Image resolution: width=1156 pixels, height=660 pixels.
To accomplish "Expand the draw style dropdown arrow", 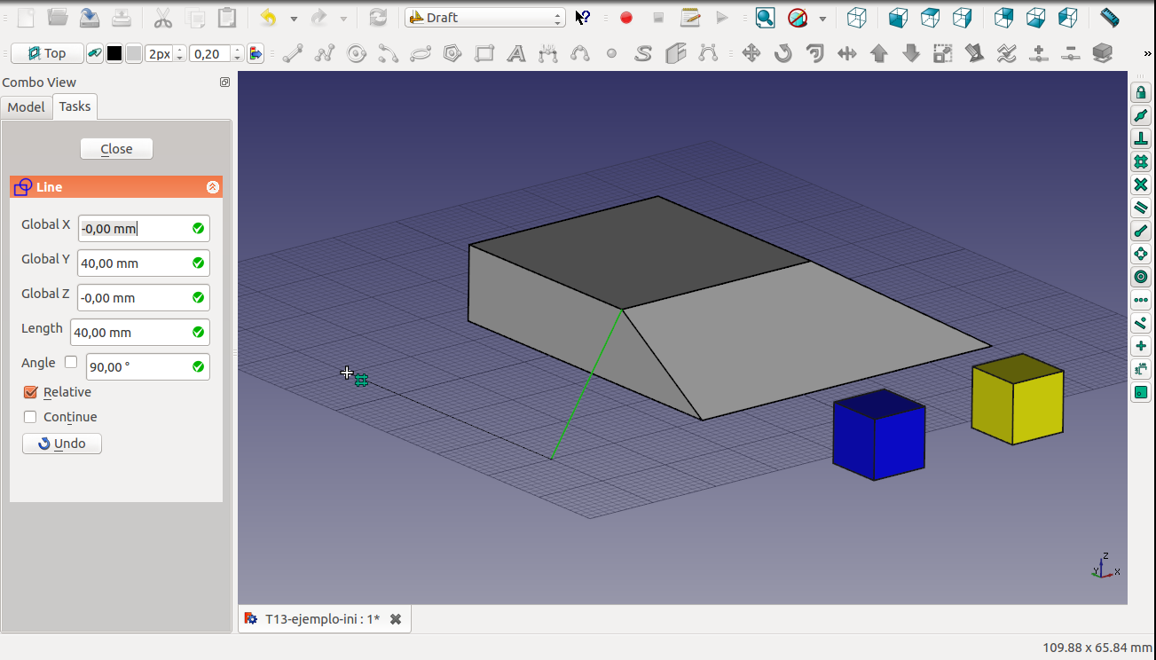I will pos(822,18).
